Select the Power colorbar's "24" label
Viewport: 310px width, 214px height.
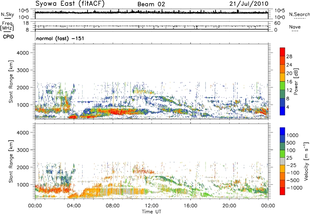coord(289,65)
